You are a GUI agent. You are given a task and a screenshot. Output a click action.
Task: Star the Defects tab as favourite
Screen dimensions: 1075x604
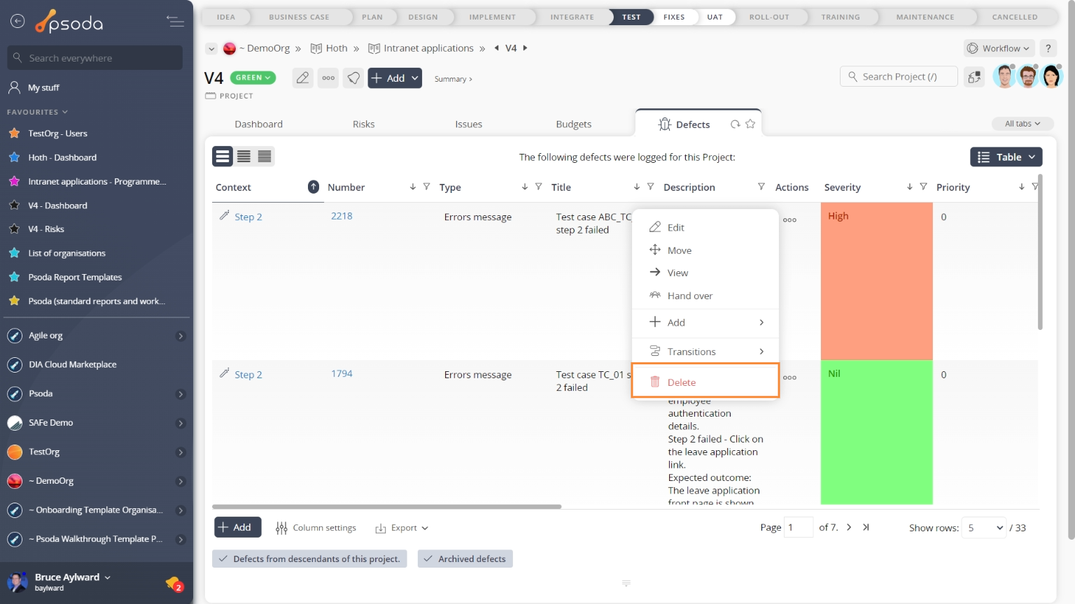tap(750, 124)
